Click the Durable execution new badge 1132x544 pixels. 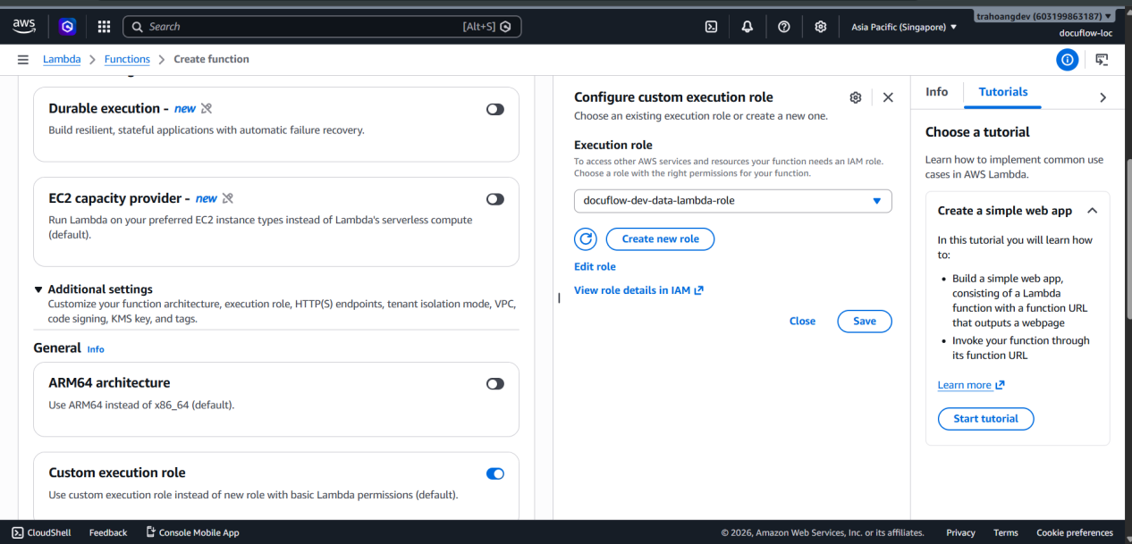185,108
